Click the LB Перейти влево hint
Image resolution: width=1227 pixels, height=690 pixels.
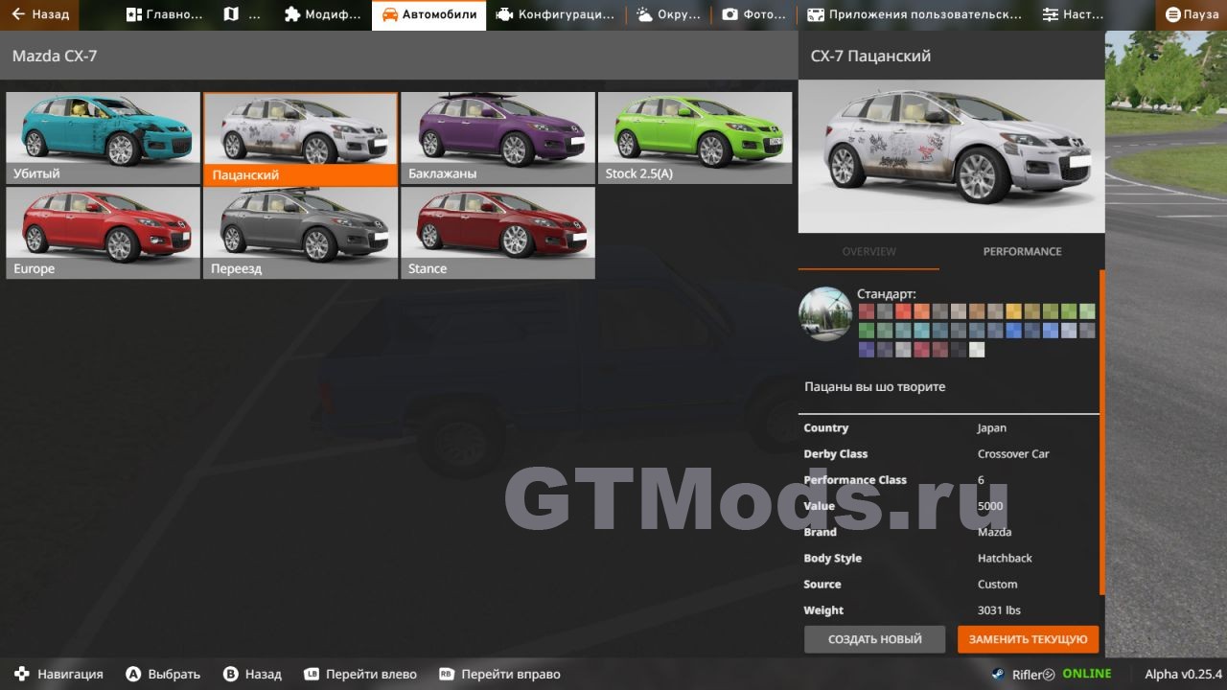[x=360, y=674]
